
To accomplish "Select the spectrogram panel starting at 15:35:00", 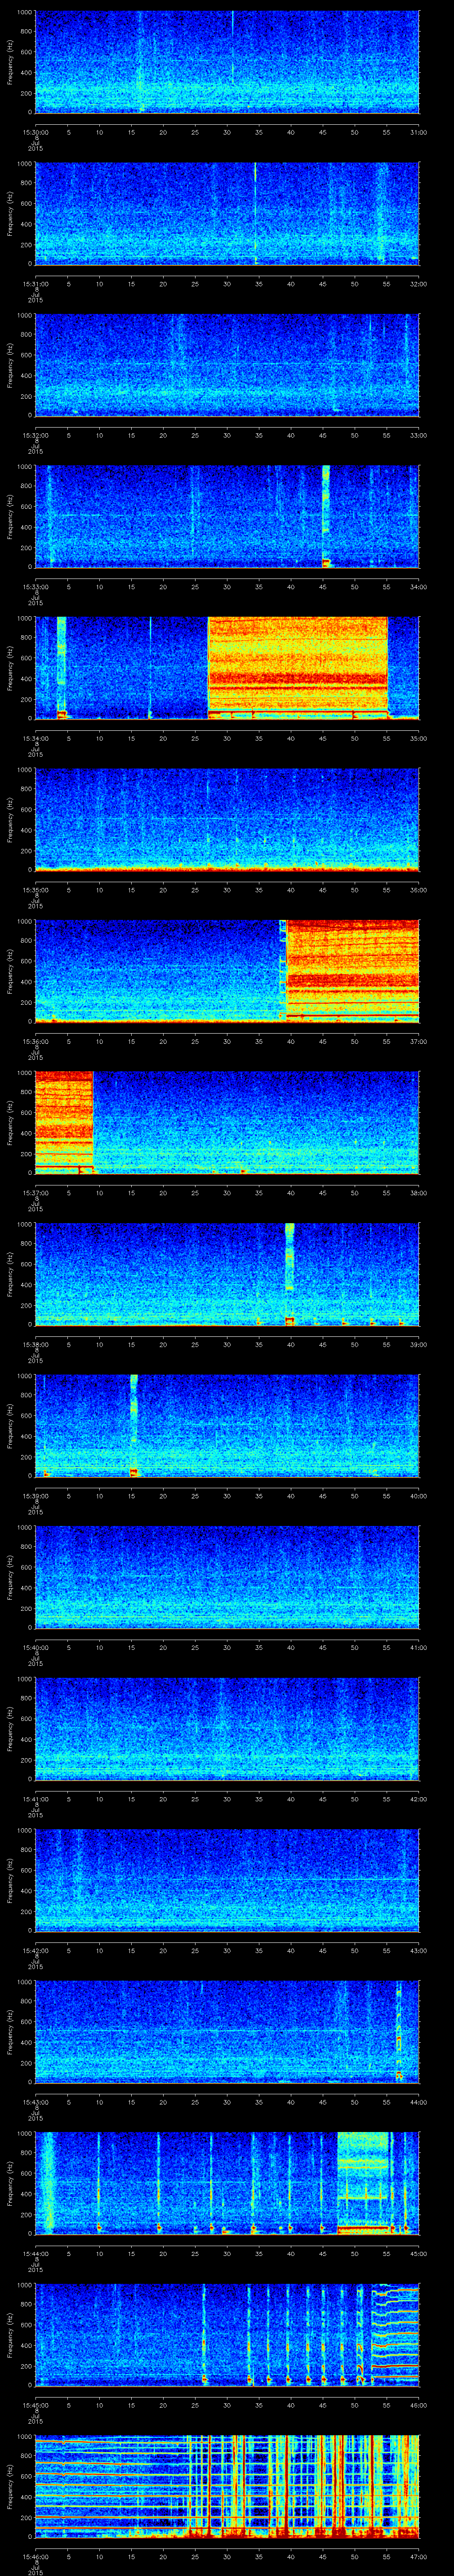I will pos(227,820).
